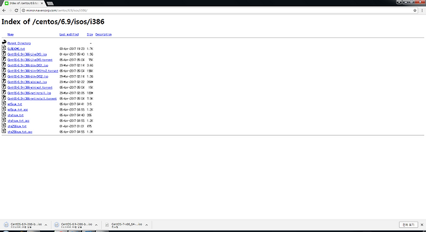Download CentOS-6.9-i386-netinstall.torrent link
This screenshot has width=426, height=232.
(32, 99)
